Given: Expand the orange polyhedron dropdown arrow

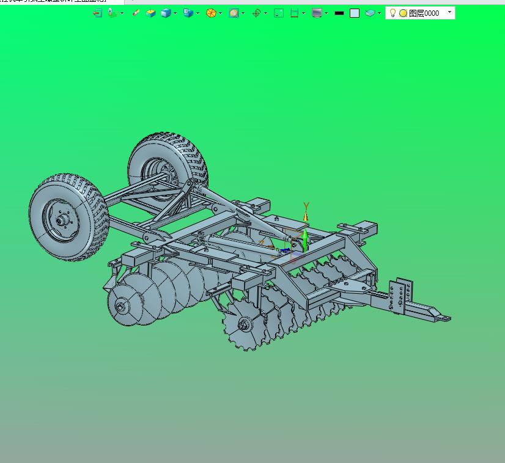Looking at the screenshot, I should (x=220, y=13).
